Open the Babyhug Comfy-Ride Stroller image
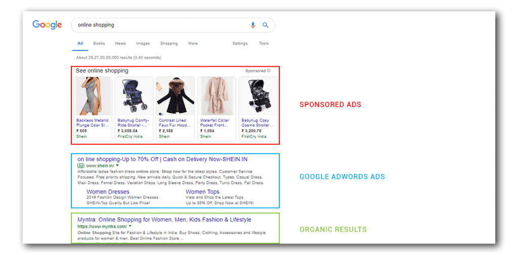Screen dimensions: 518x255 pyautogui.click(x=134, y=96)
